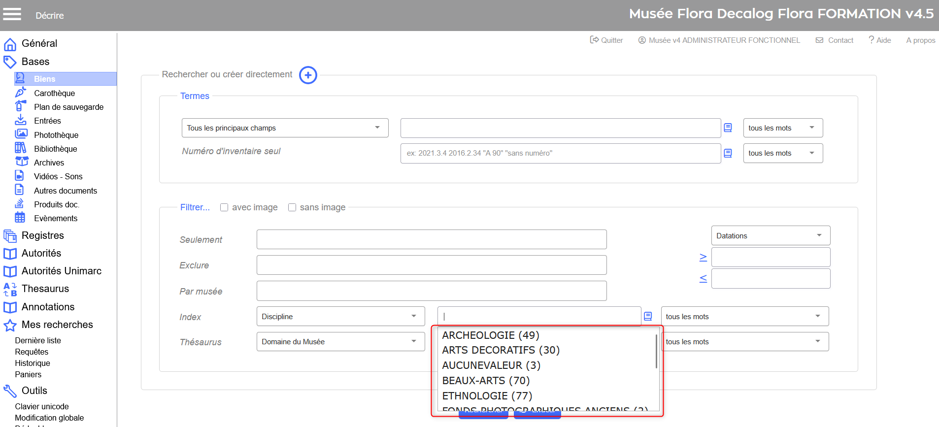The width and height of the screenshot is (939, 427).
Task: Click the suggestions list scrollbar
Action: click(656, 351)
